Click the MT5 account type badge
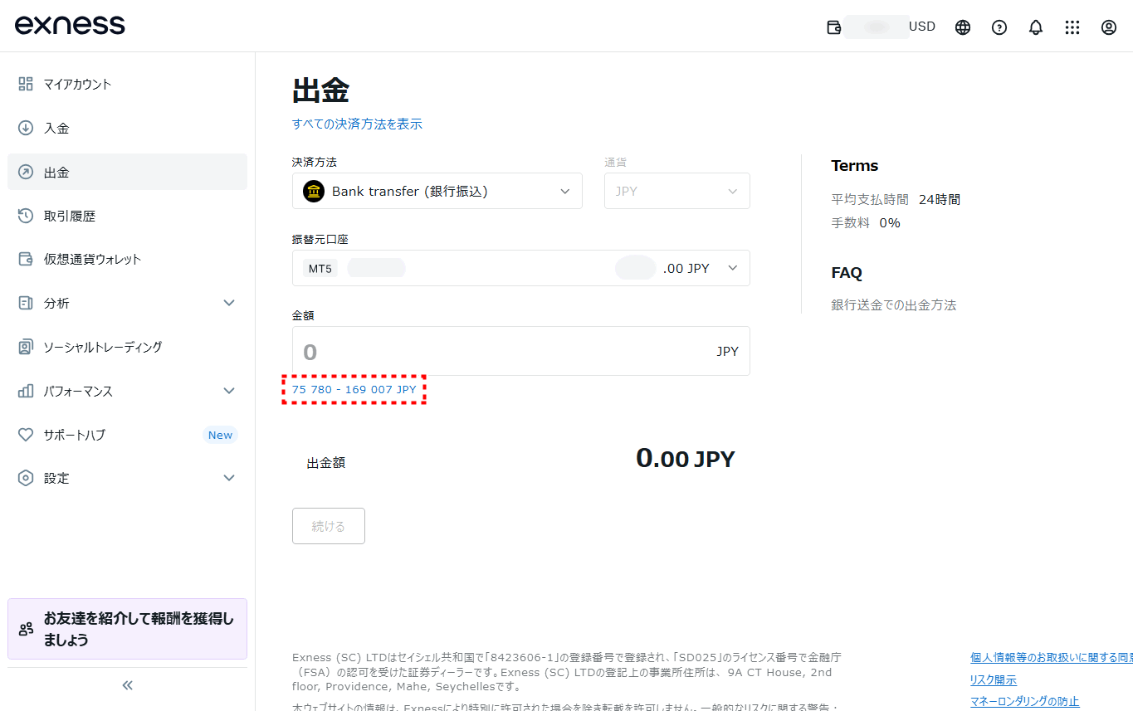This screenshot has width=1133, height=711. point(320,269)
